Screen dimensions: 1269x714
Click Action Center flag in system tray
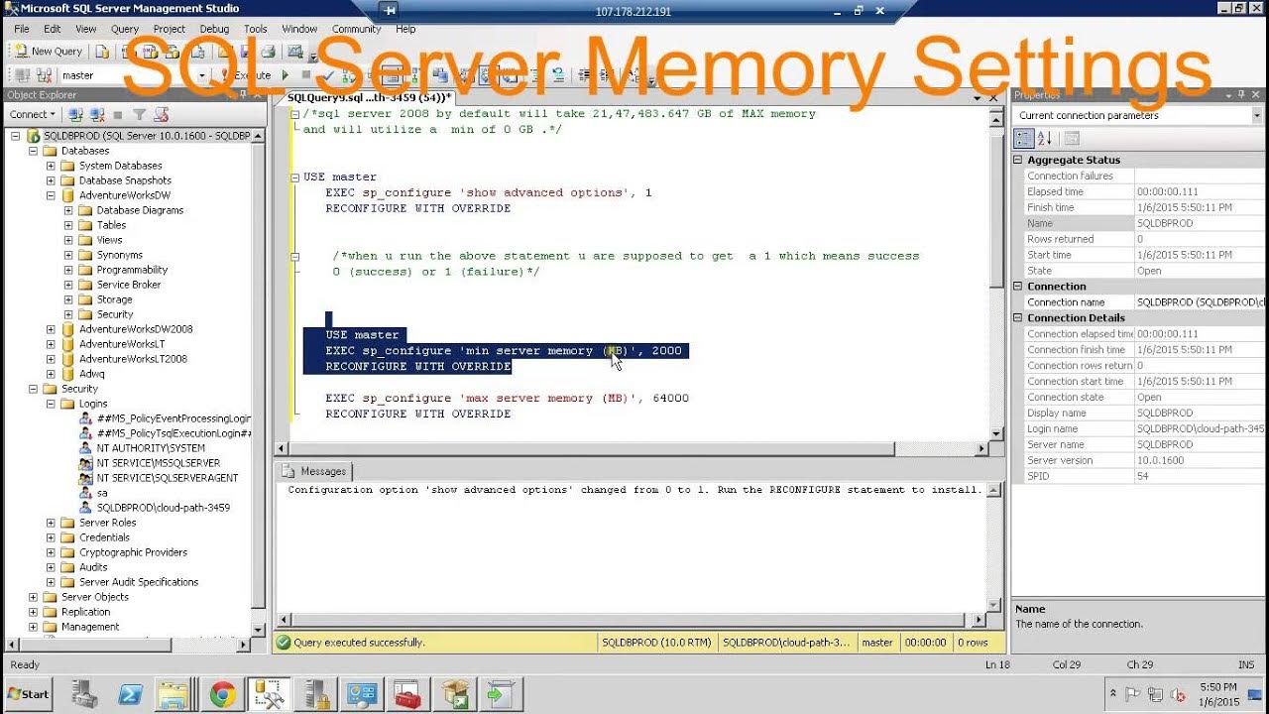coord(1132,694)
